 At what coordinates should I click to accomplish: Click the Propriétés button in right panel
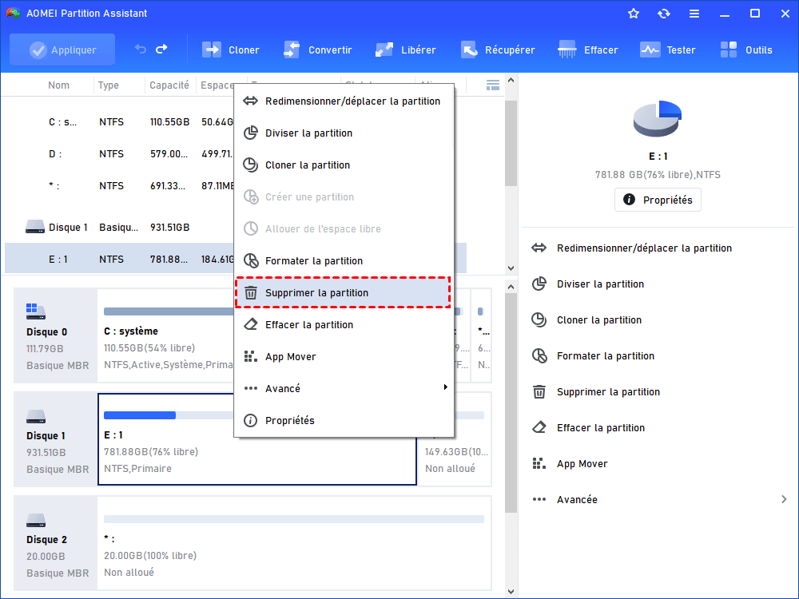(658, 200)
